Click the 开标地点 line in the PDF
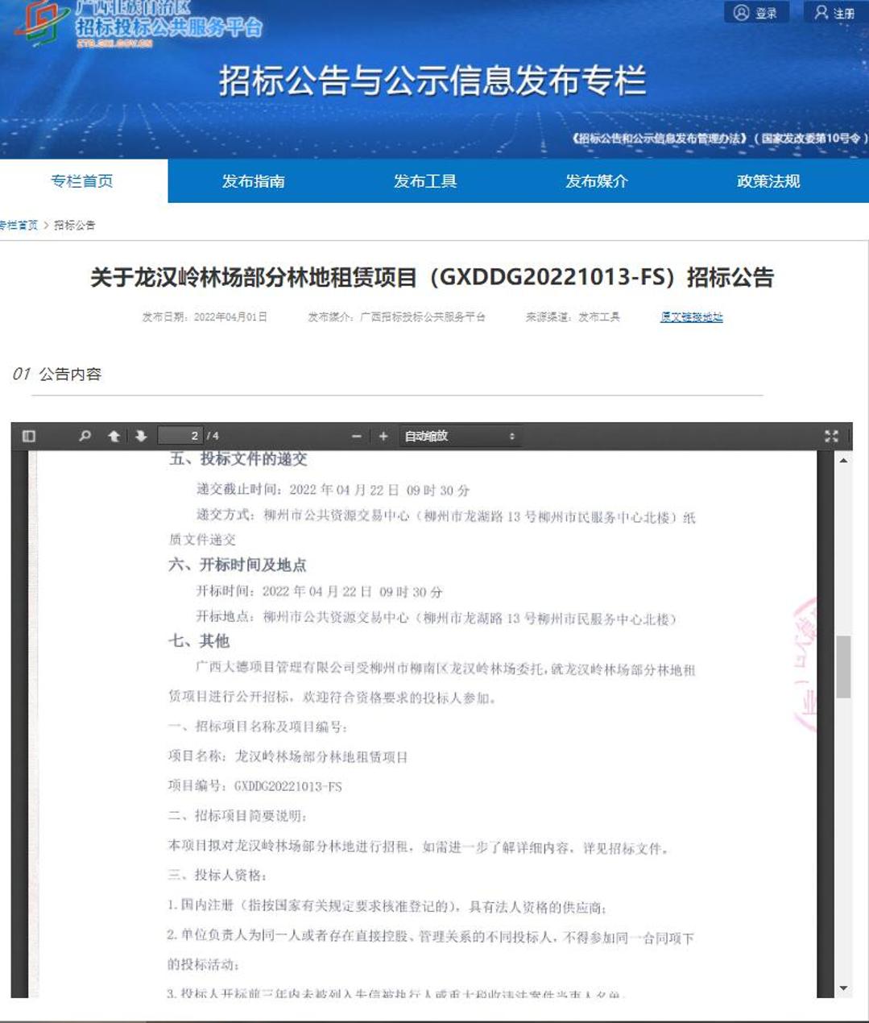Image resolution: width=869 pixels, height=1023 pixels. pyautogui.click(x=436, y=619)
